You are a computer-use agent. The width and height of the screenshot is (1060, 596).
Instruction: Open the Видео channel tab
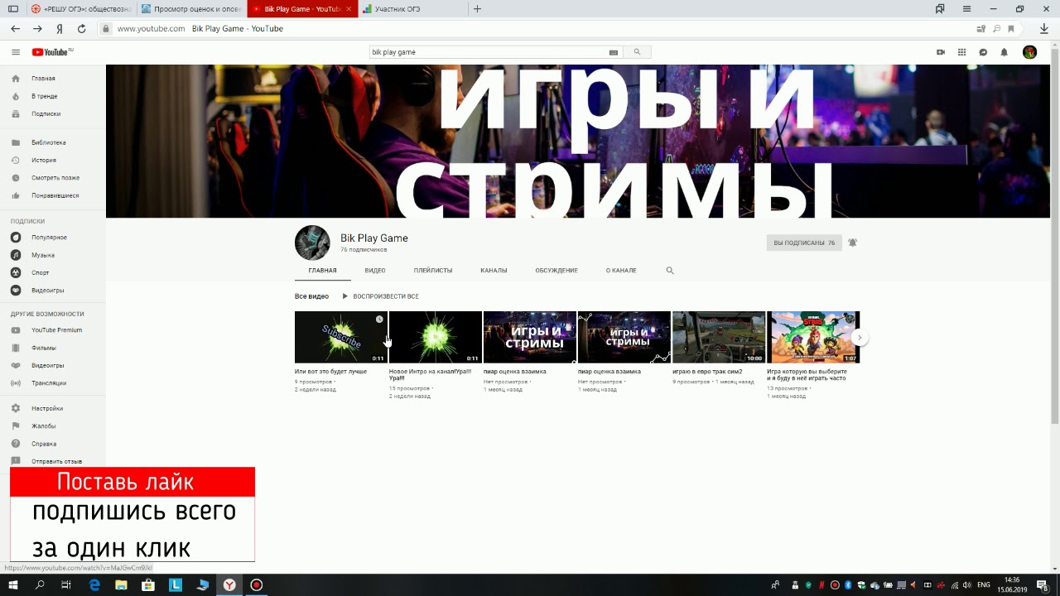(375, 271)
